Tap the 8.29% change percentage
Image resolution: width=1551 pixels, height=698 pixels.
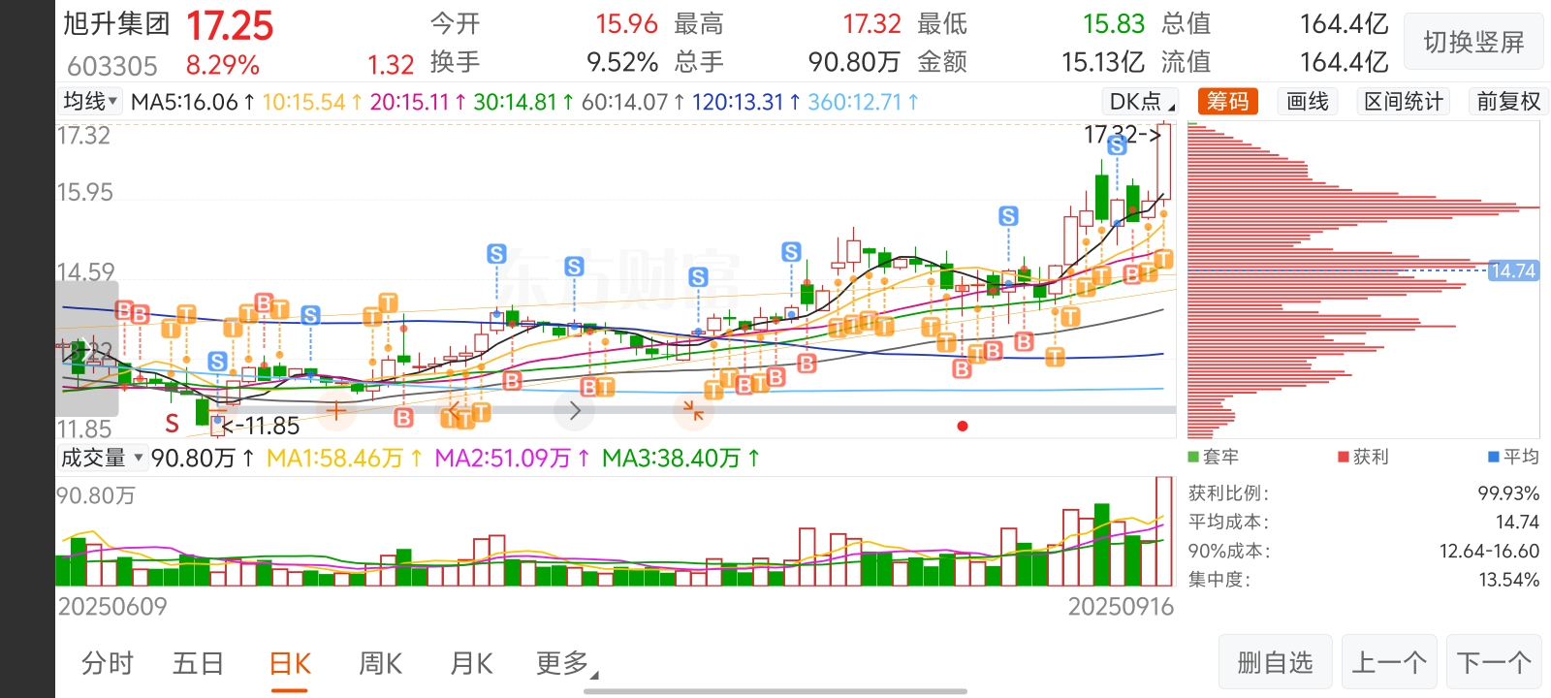coord(223,65)
